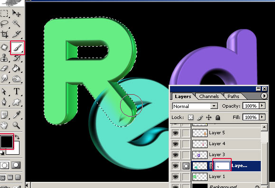
Task: Select the Eyedropper tool
Action: click(x=16, y=115)
